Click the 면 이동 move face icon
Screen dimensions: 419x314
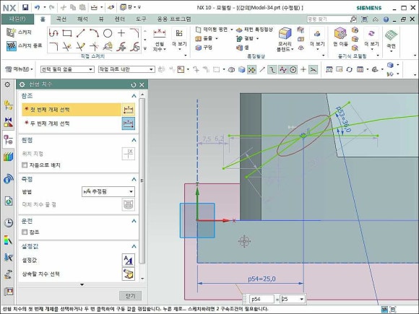[x=340, y=34]
